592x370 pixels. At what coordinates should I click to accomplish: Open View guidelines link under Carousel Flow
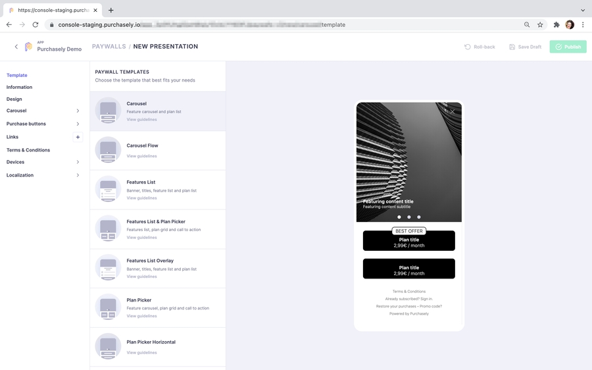pos(141,156)
